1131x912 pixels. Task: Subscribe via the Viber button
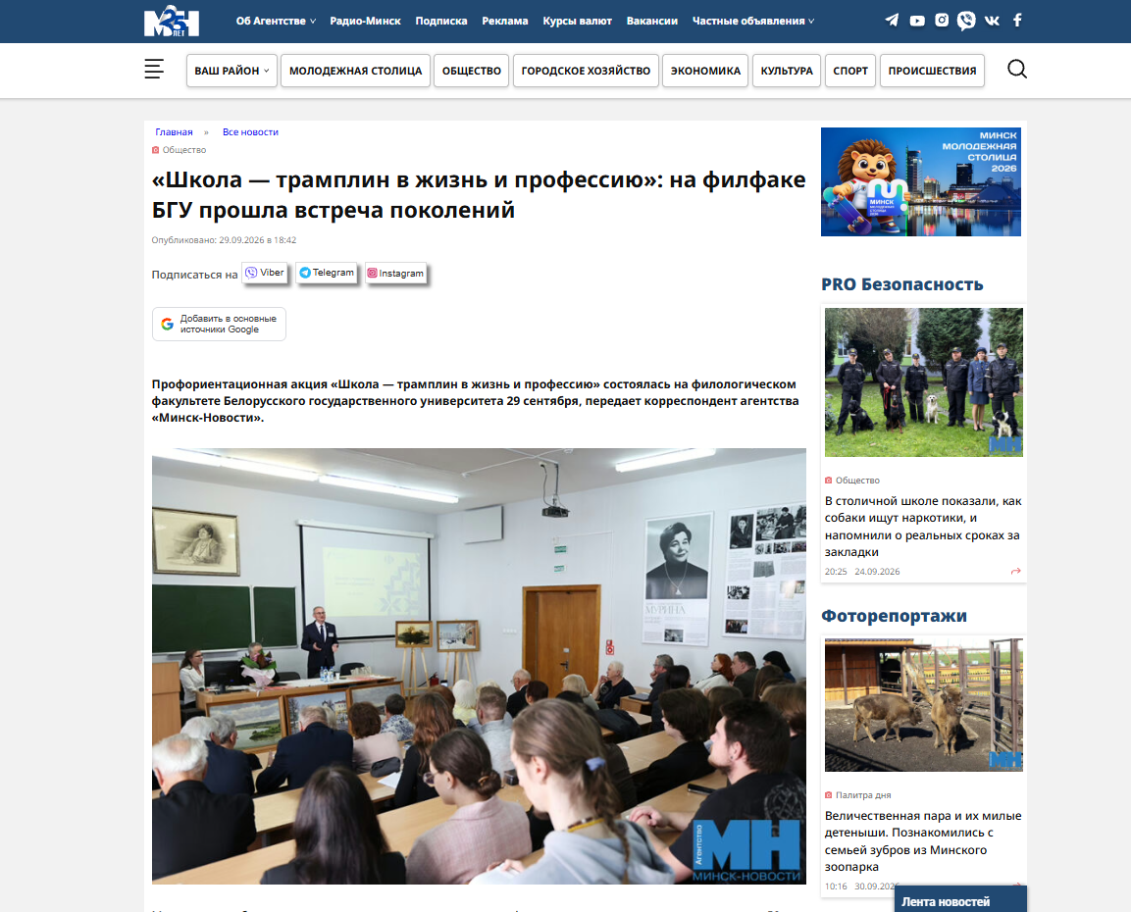(265, 274)
